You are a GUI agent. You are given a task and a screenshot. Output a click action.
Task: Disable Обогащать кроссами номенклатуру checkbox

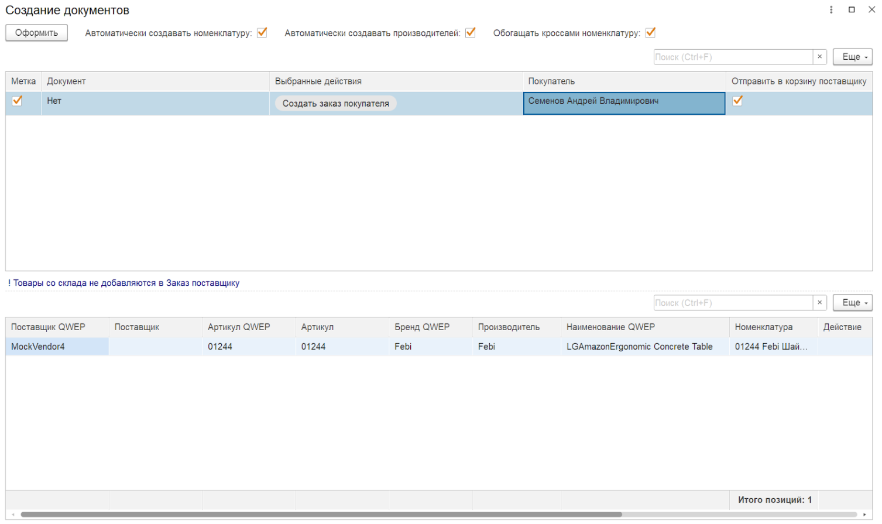(650, 33)
